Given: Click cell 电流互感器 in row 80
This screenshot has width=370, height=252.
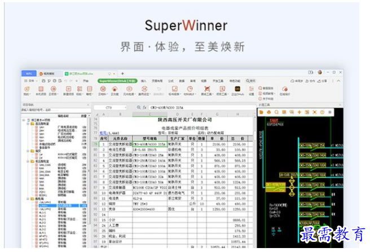Looking at the screenshot, I should click(x=120, y=149).
